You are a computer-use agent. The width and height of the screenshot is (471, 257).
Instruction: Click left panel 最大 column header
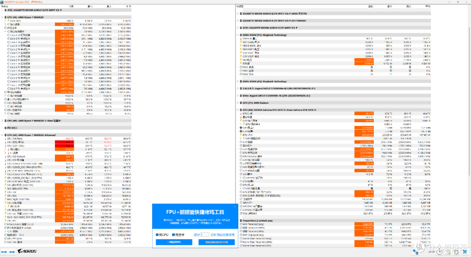point(109,6)
